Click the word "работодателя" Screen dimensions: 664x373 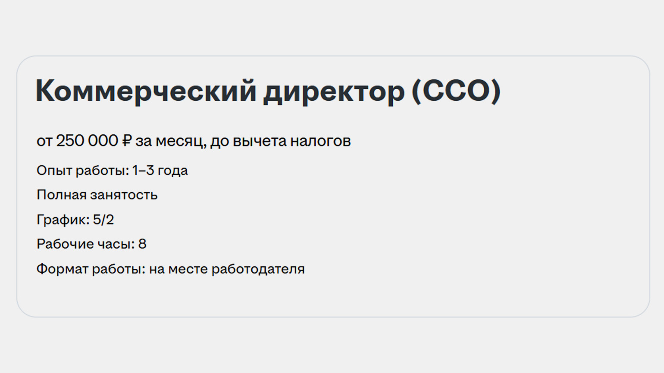(258, 269)
